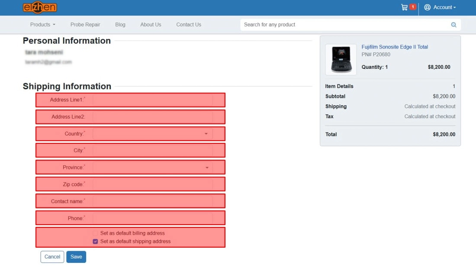Open the About Us page
The height and width of the screenshot is (268, 476).
click(x=151, y=25)
